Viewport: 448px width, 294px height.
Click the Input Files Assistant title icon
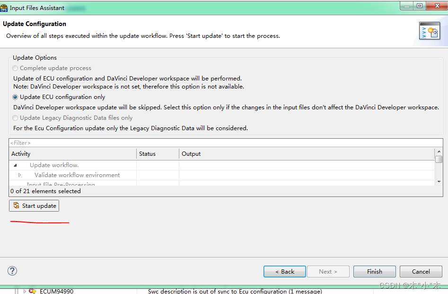click(4, 8)
